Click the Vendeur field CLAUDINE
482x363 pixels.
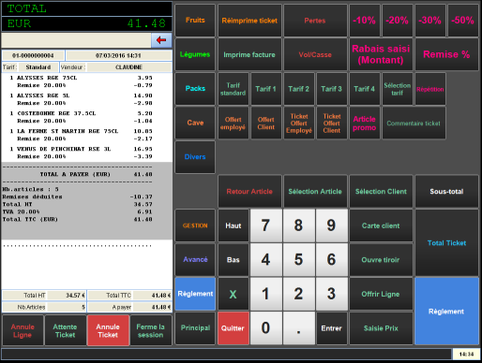[x=129, y=67]
